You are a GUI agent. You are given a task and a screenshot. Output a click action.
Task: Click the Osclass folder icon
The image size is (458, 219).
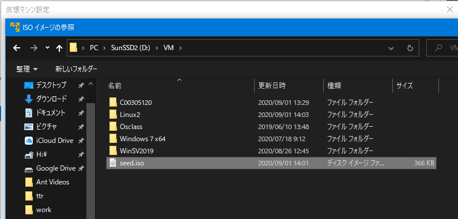coord(113,127)
